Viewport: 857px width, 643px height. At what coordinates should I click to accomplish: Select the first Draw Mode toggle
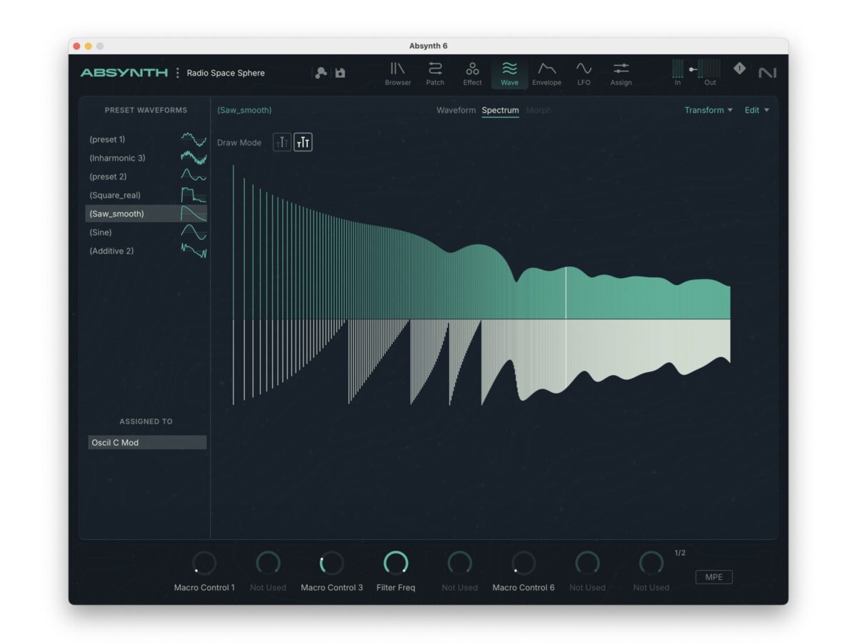[x=282, y=142]
